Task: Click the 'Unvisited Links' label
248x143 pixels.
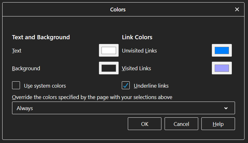Action: pyautogui.click(x=139, y=51)
